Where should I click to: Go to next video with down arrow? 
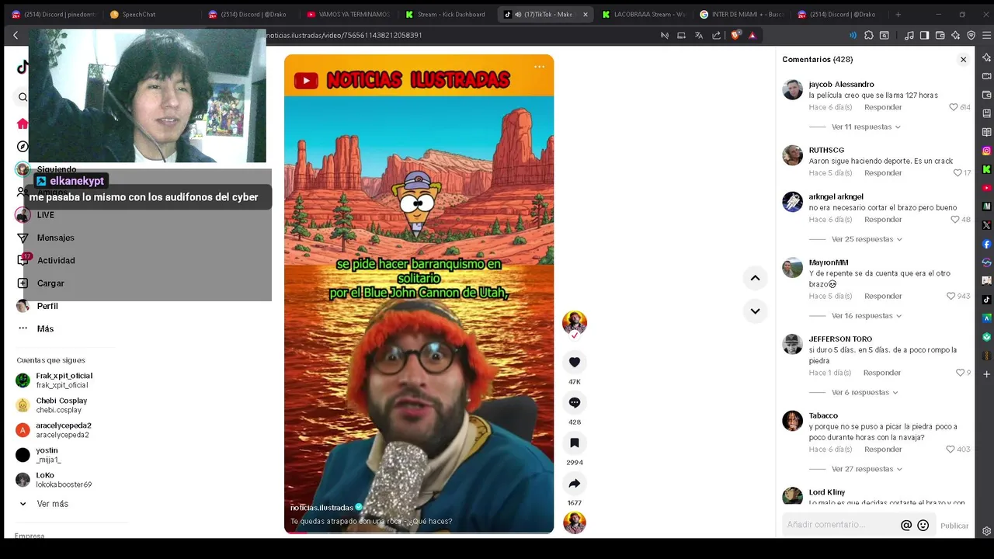coord(755,311)
